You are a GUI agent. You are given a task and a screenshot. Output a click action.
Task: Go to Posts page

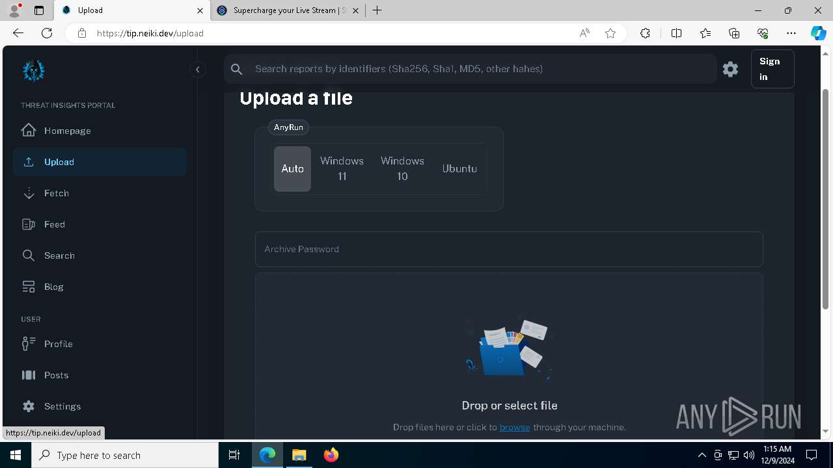[x=100, y=375]
